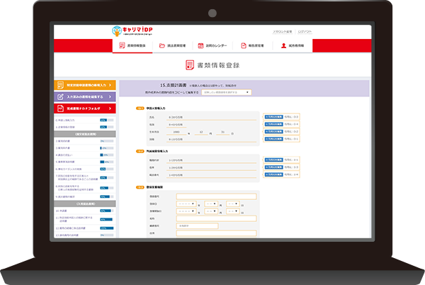
Task: Click the ログアウト link
Action: pos(304,32)
